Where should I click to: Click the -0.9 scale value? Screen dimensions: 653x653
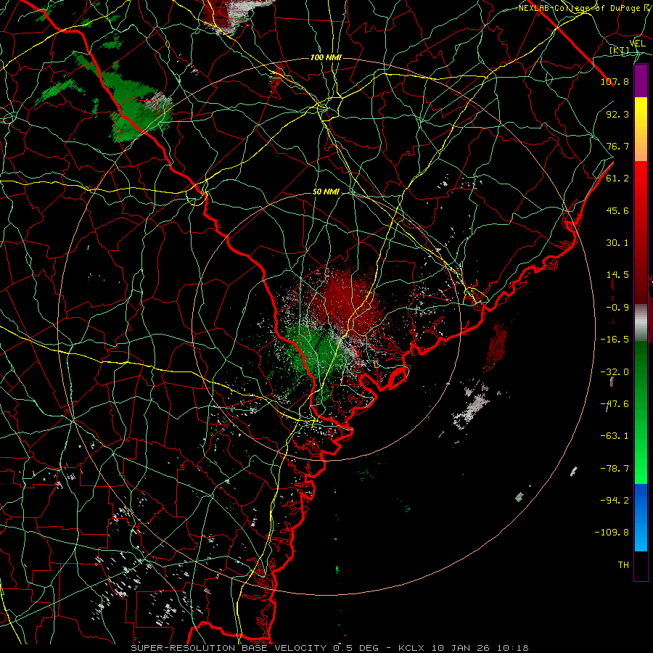(617, 308)
